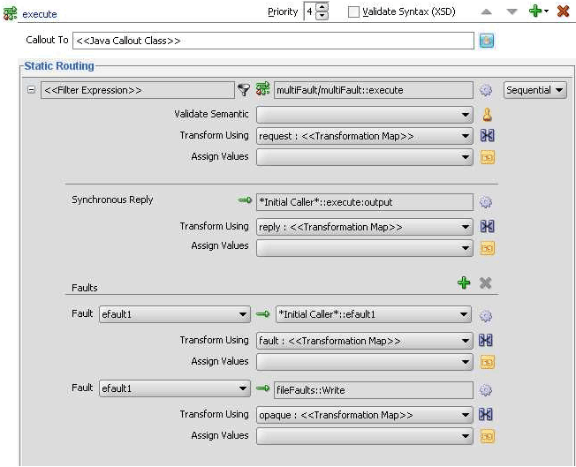
Task: Open mapper for request transformation
Action: click(x=487, y=136)
